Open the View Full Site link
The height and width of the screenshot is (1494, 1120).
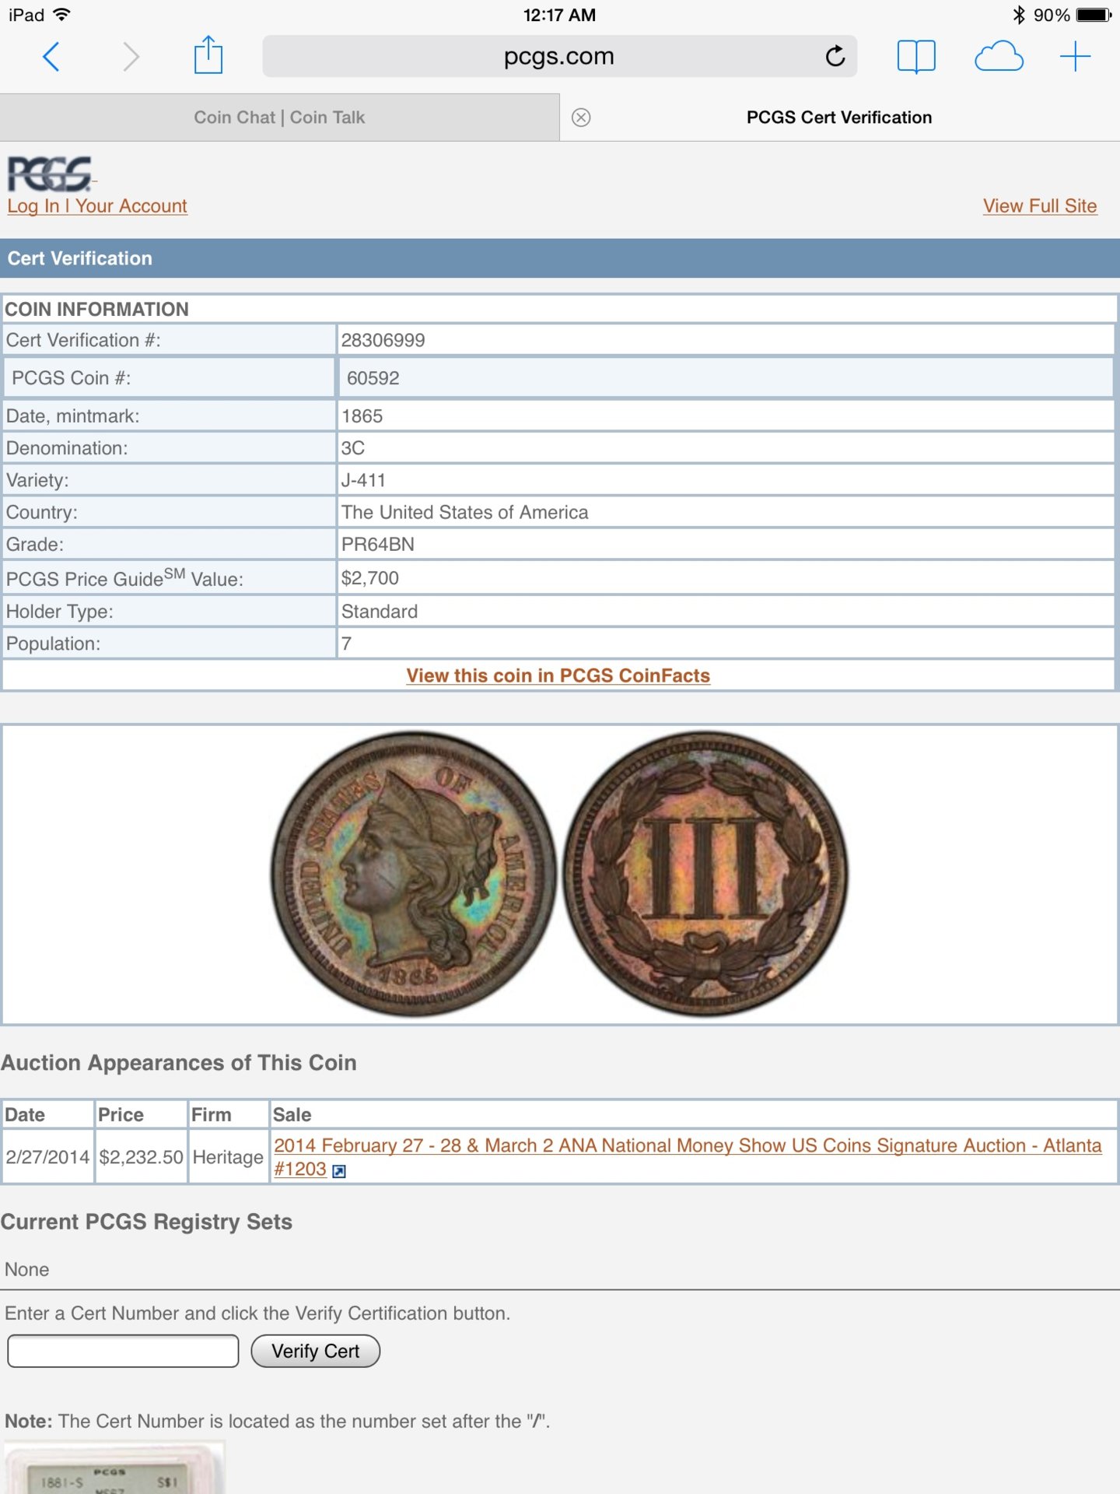tap(1040, 206)
